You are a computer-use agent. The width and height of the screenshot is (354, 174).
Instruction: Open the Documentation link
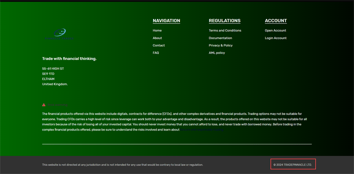click(x=220, y=38)
